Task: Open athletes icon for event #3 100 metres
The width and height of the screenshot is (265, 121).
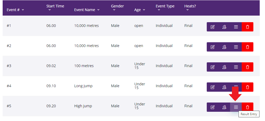Action: click(x=224, y=67)
